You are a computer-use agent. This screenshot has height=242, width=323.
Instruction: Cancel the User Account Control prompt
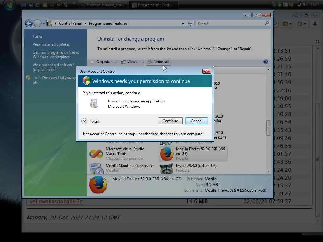196,121
